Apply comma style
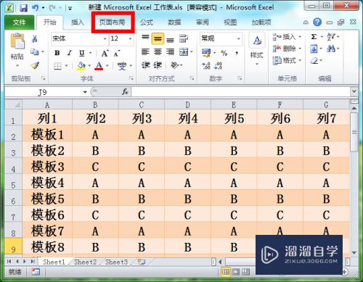The image size is (363, 282). 237,53
